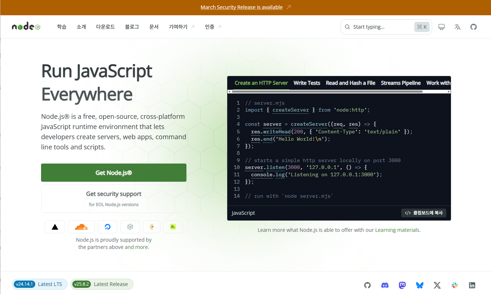This screenshot has height=294, width=491.
Task: Click the Cloudflare partner logo
Action: coord(81,226)
